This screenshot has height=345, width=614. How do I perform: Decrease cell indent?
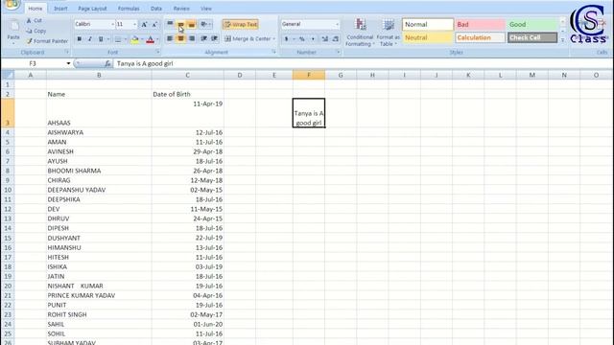coord(203,38)
